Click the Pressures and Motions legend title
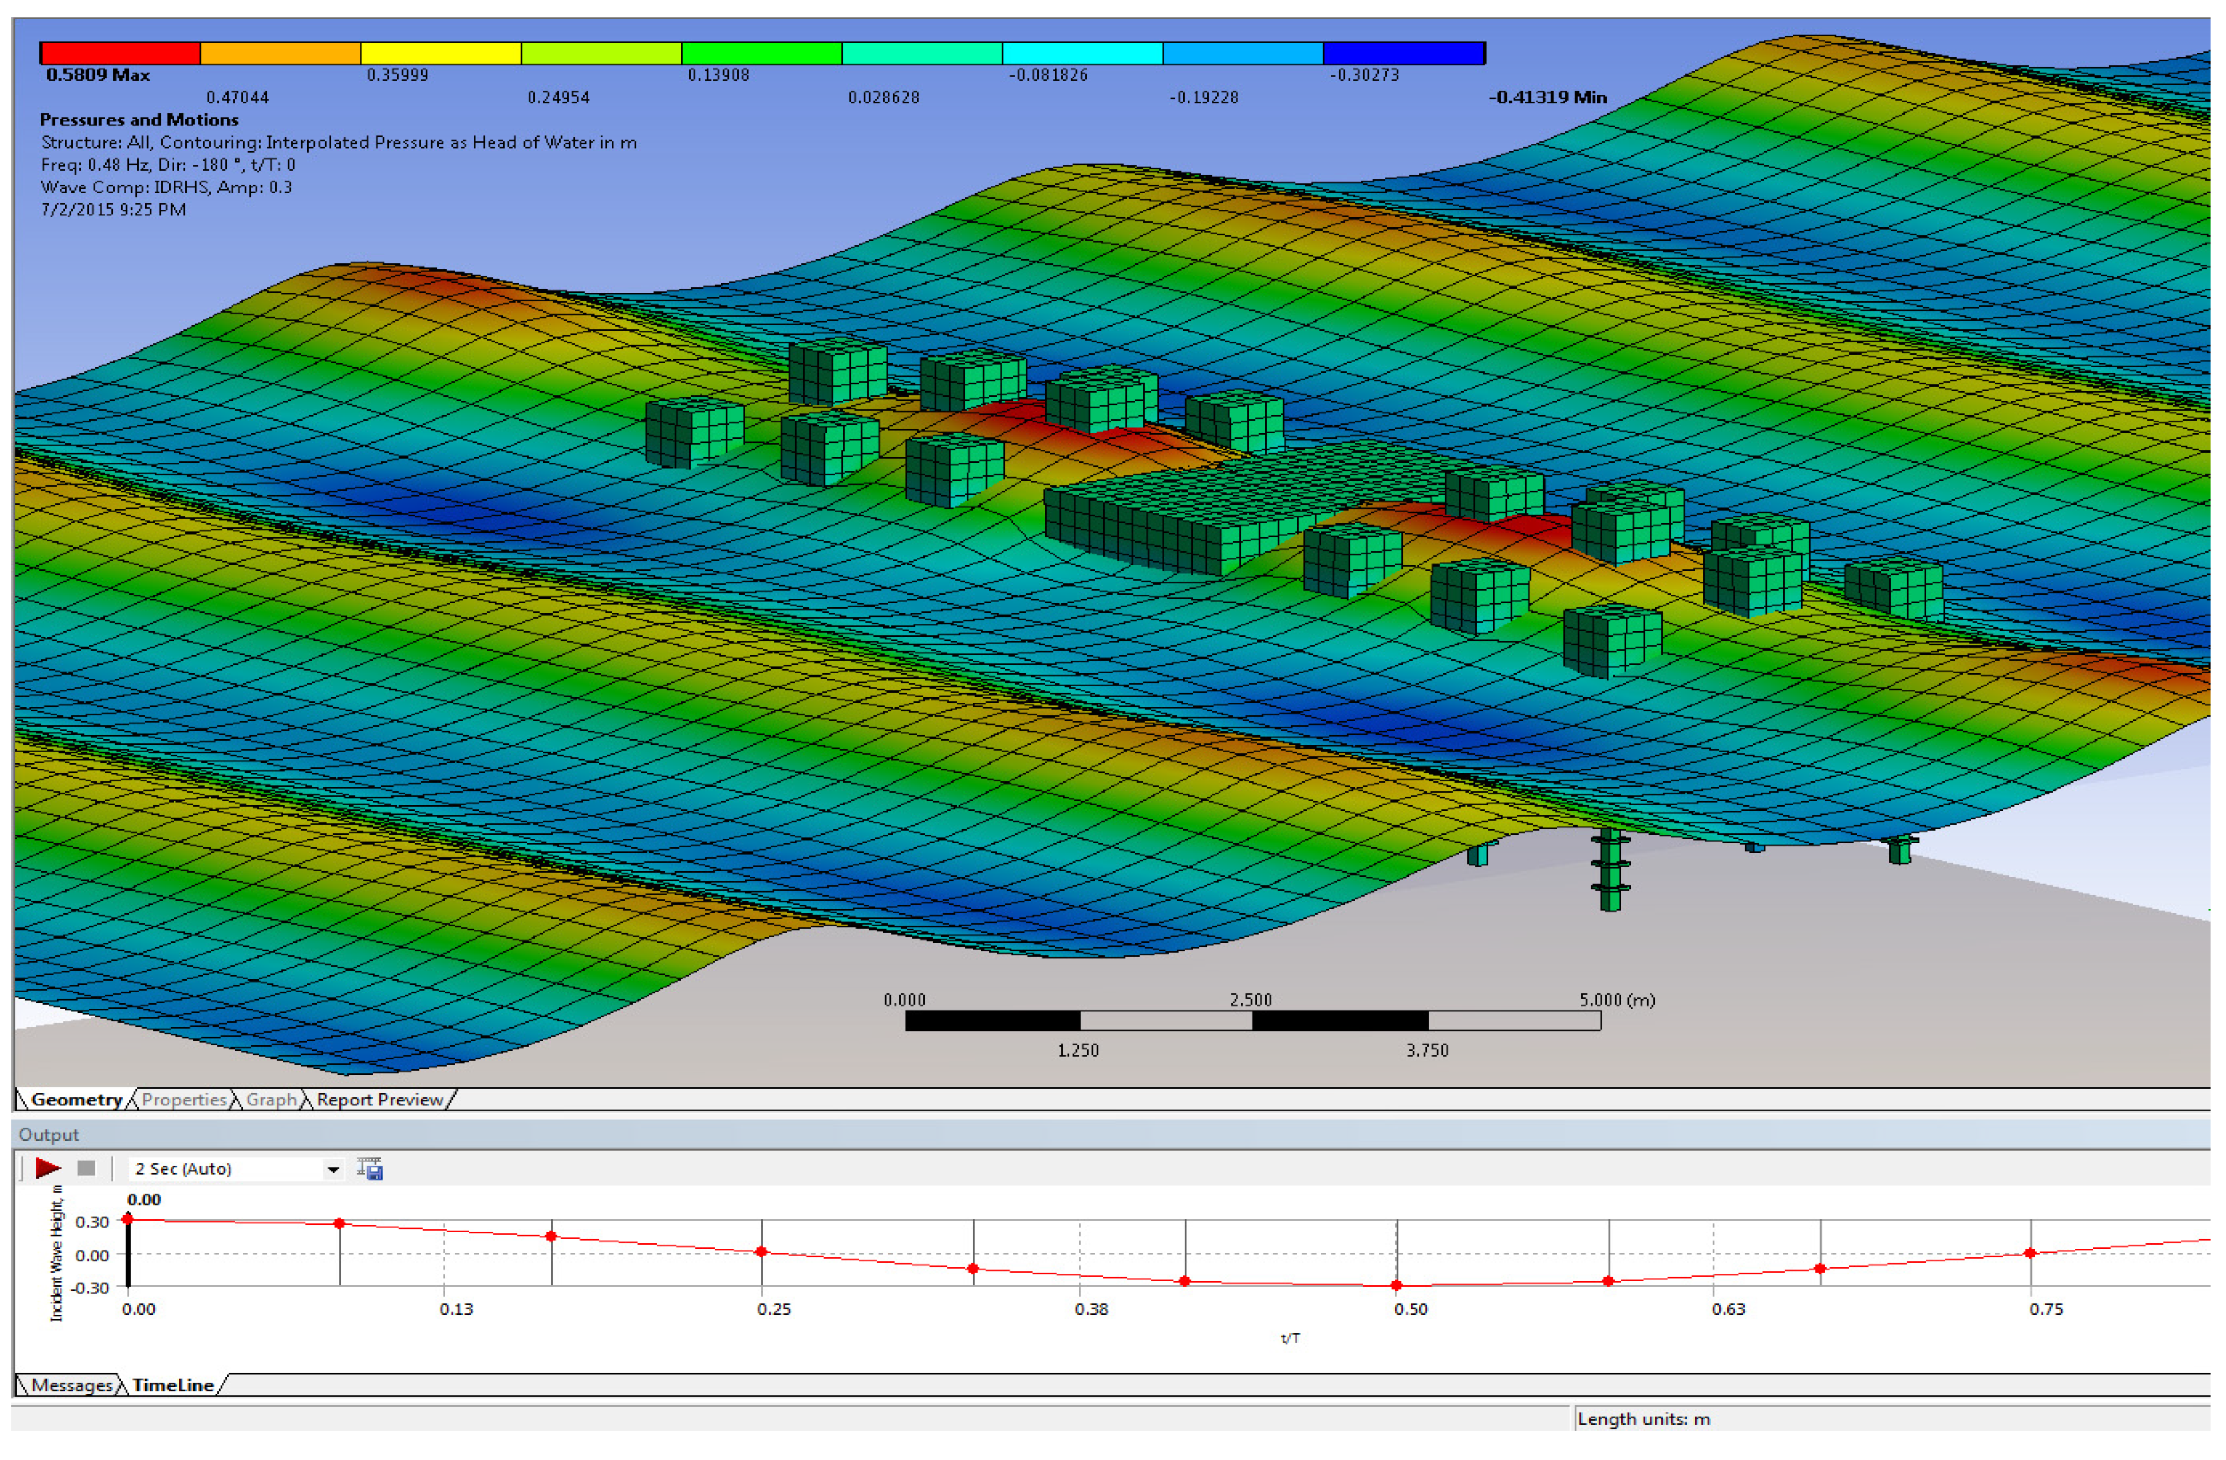Image resolution: width=2226 pixels, height=1460 pixels. click(x=139, y=120)
